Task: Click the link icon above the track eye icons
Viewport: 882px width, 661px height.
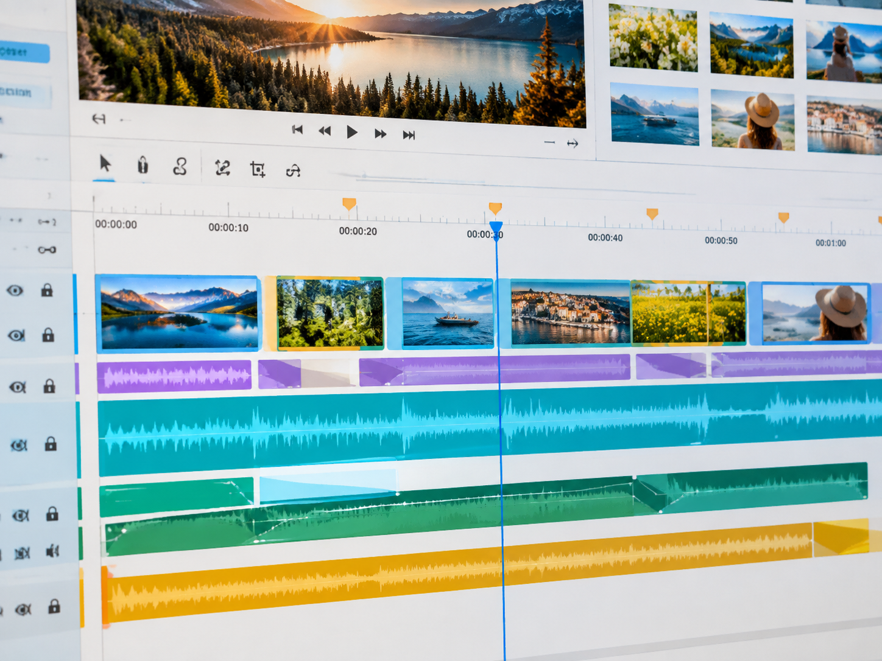Action: click(x=47, y=250)
